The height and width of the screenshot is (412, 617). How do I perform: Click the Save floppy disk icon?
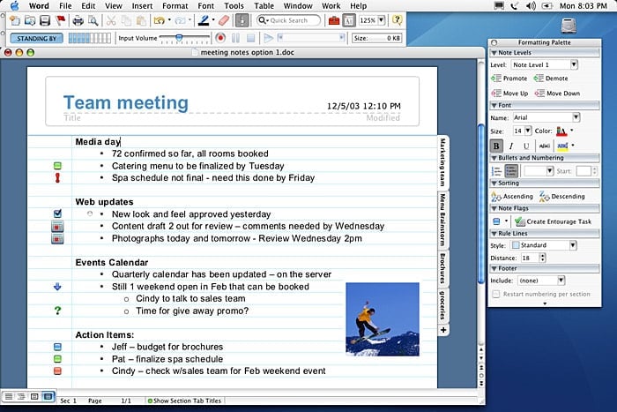[45, 20]
